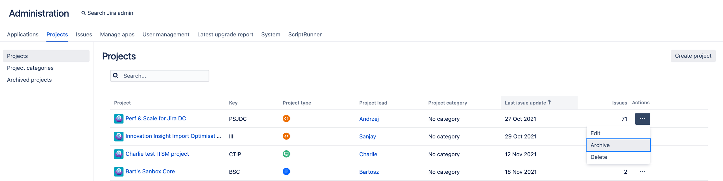Screen dimensions: 723x181
Task: Open actions menu for Bart's Sanbox Core
Action: click(x=642, y=172)
